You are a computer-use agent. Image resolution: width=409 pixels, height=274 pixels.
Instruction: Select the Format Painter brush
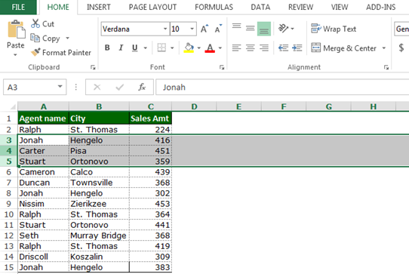tap(35, 52)
